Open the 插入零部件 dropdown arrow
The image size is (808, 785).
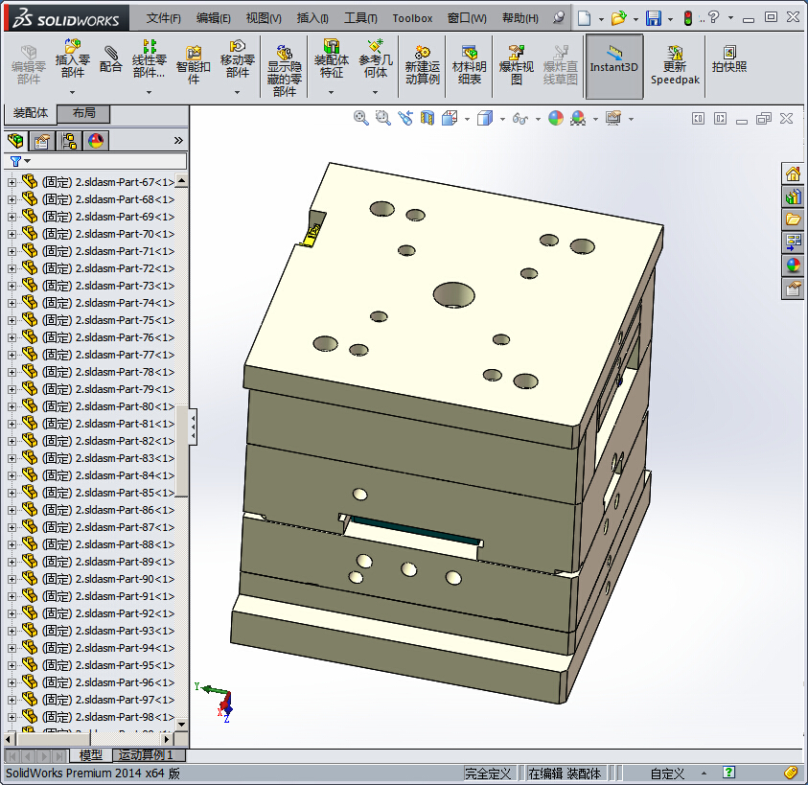coord(72,92)
